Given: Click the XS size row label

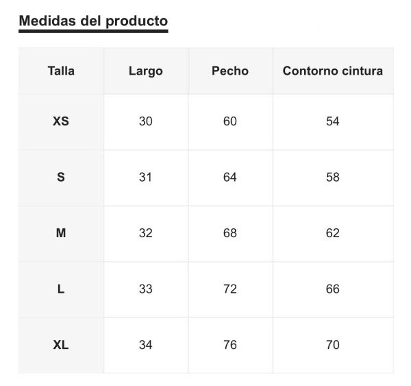Looking at the screenshot, I should [x=61, y=122].
